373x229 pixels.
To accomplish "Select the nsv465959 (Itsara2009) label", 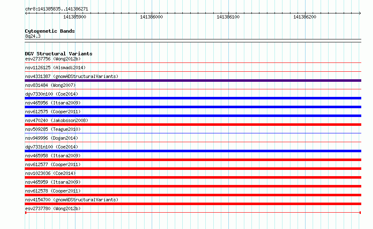I will 53,182.
